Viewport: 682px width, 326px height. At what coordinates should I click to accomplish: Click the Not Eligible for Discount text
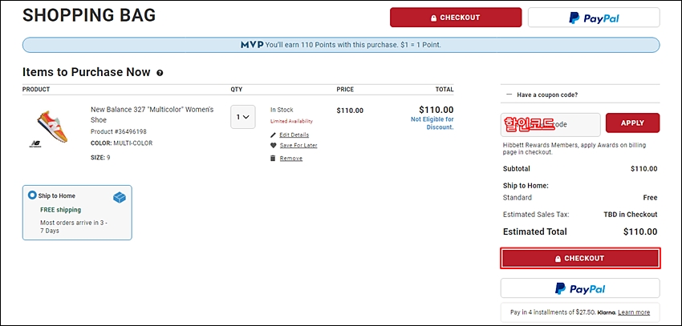pos(432,123)
